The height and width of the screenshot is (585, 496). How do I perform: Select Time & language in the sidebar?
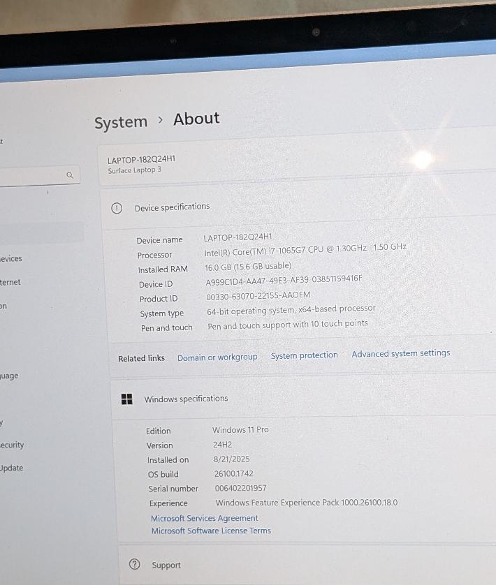(9, 376)
